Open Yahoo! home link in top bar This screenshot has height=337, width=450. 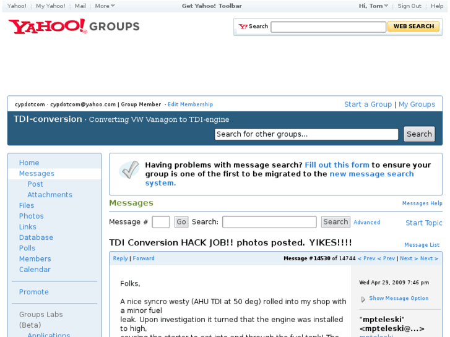[x=17, y=6]
